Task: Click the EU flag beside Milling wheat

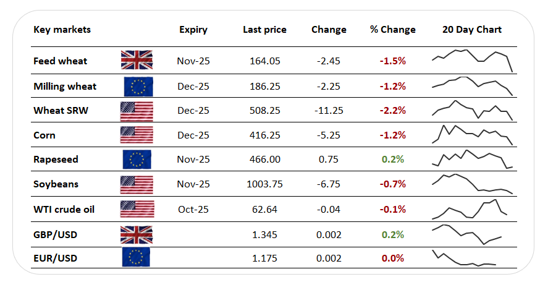Action: 138,87
